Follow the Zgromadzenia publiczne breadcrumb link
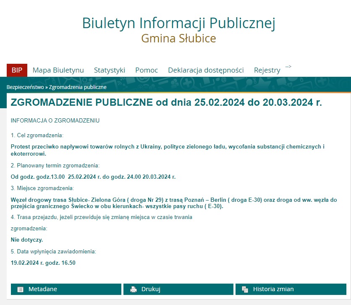This screenshot has width=351, height=305. tap(78, 87)
